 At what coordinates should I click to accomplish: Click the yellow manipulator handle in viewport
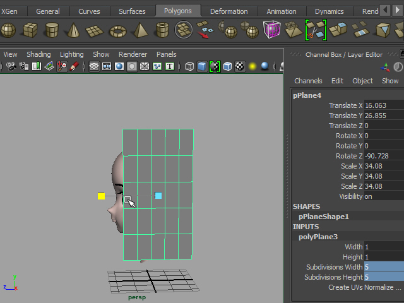[x=101, y=196]
